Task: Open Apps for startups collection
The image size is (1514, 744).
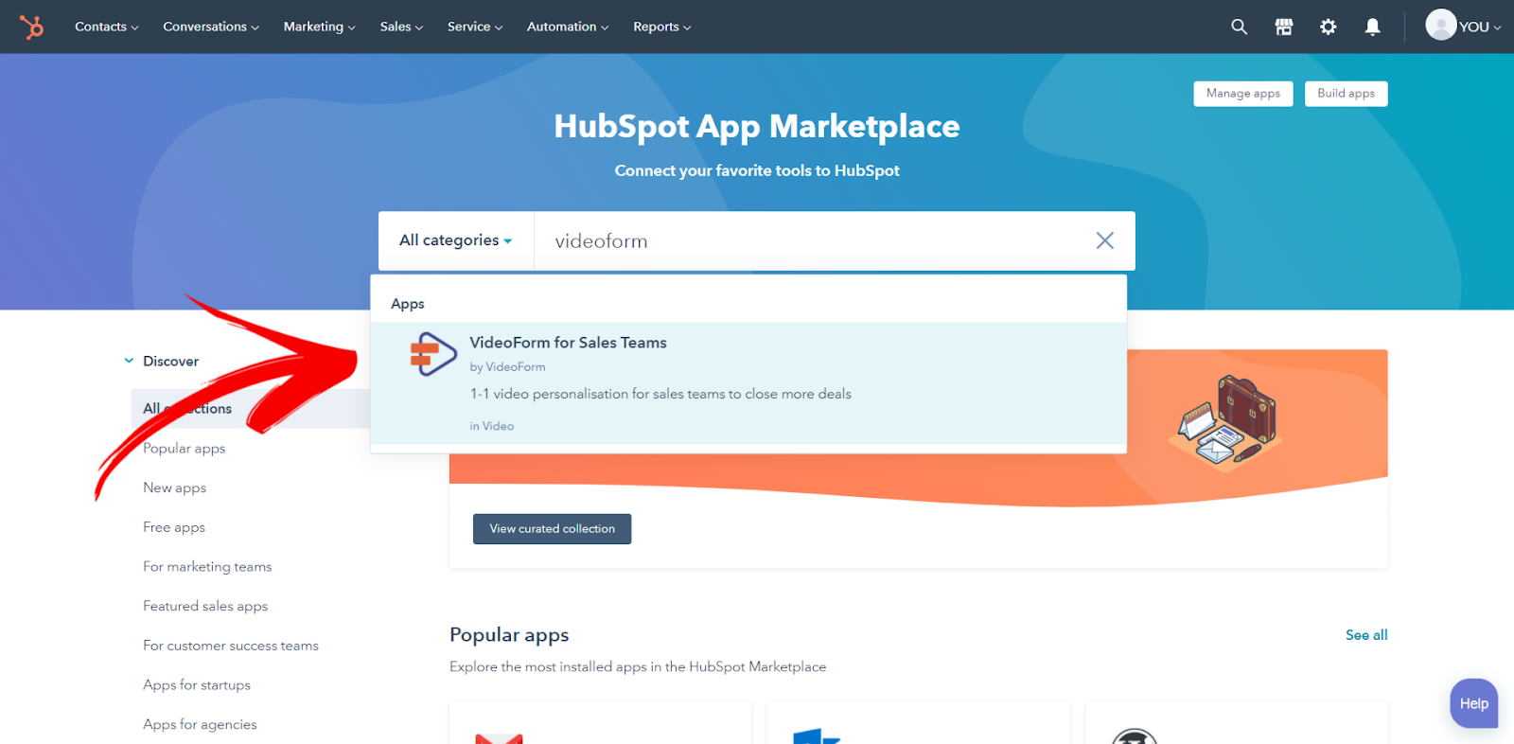Action: pos(197,685)
